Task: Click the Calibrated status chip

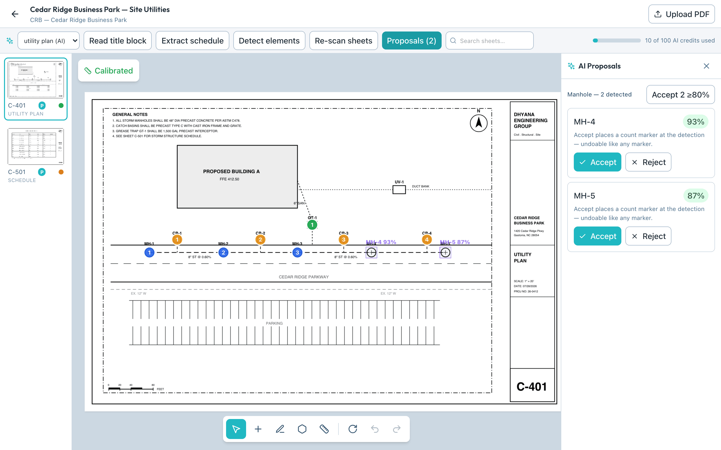Action: (x=108, y=70)
